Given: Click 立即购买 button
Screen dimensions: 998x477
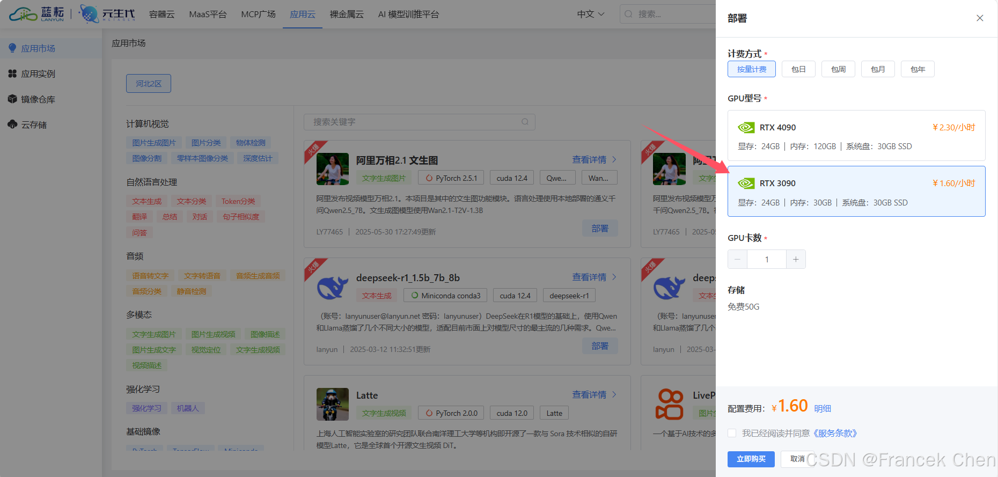Looking at the screenshot, I should click(751, 459).
